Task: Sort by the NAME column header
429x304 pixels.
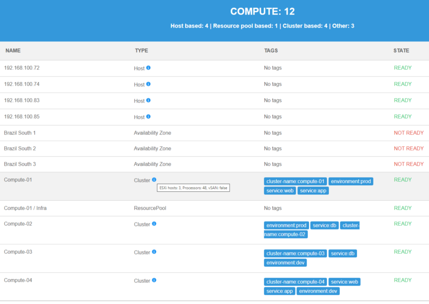Action: coord(13,51)
